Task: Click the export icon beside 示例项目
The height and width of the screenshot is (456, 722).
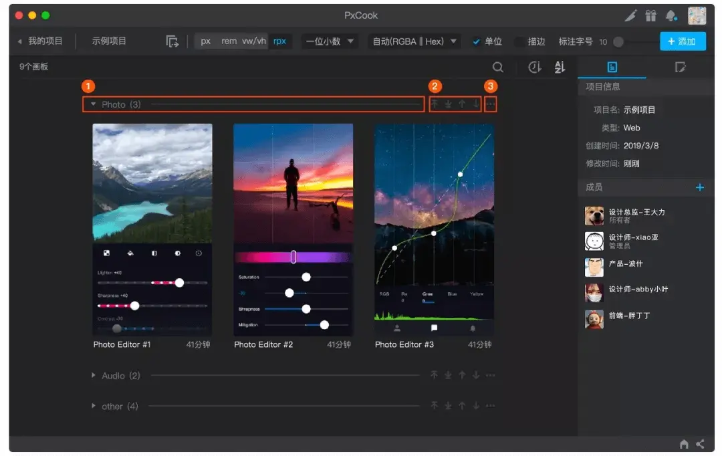Action: tap(172, 41)
